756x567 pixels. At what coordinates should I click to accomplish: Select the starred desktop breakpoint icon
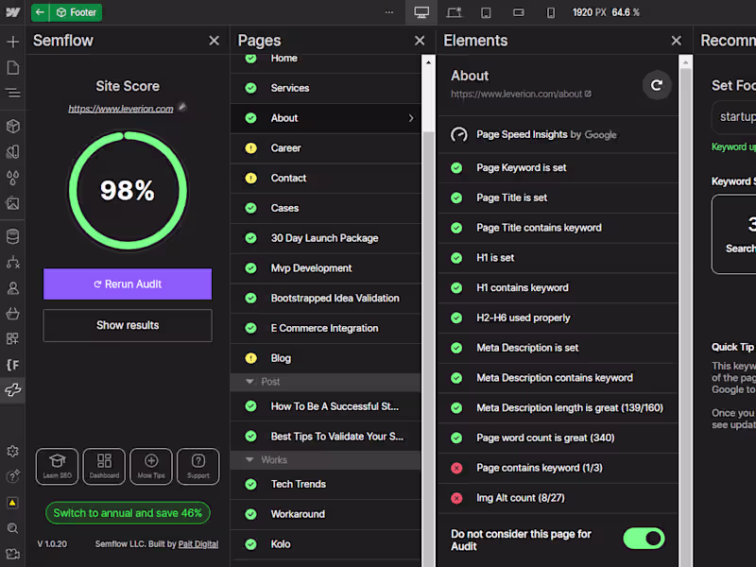point(454,12)
